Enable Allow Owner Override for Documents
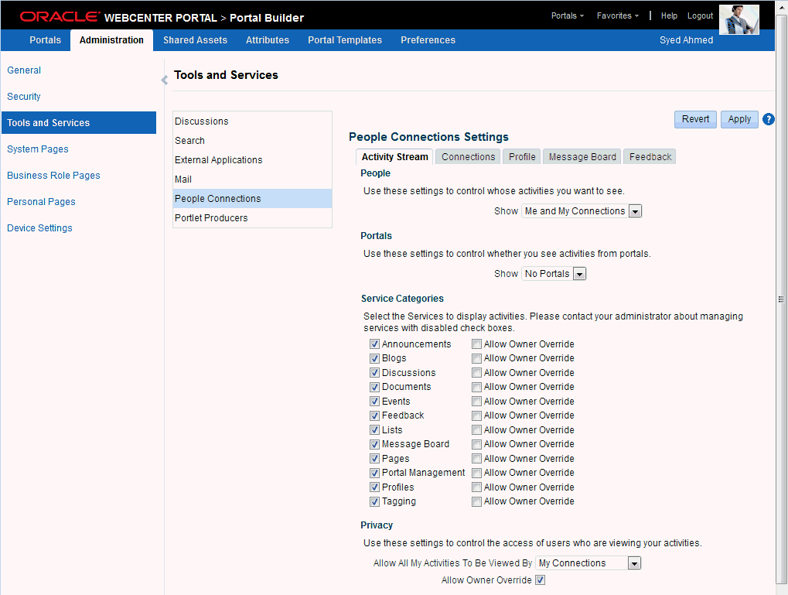The height and width of the screenshot is (595, 788). [476, 388]
